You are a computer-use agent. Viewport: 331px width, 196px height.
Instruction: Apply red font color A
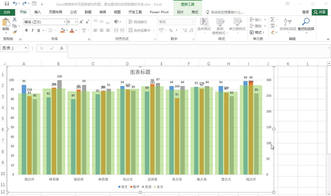(x=72, y=30)
